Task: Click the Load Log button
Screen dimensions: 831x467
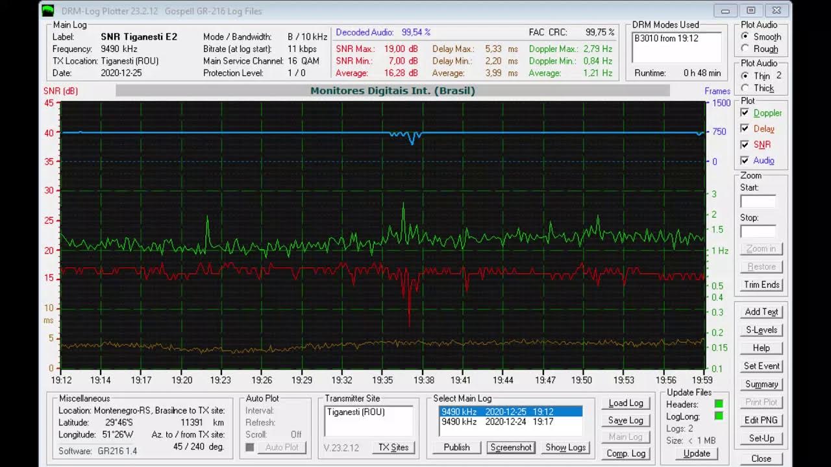Action: pyautogui.click(x=626, y=403)
